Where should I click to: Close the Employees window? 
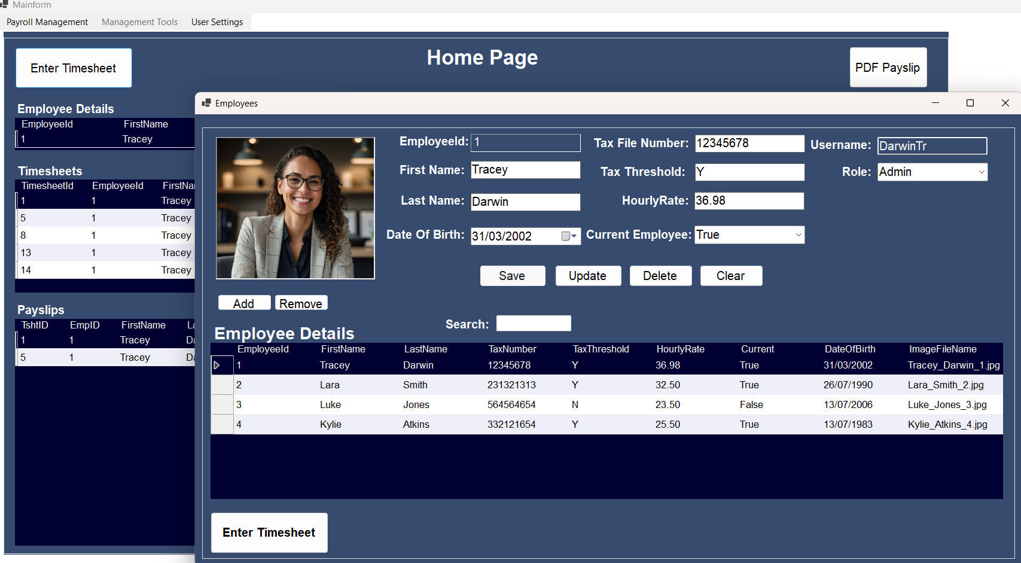(x=1005, y=103)
